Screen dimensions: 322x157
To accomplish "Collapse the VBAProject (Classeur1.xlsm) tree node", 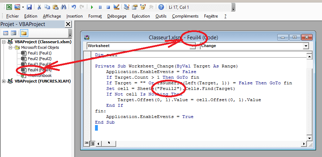I will tap(4, 42).
